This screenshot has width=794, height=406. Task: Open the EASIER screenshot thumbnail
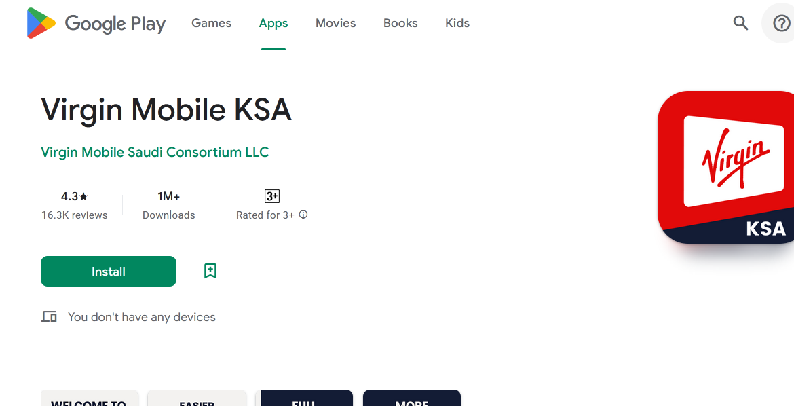coord(197,398)
